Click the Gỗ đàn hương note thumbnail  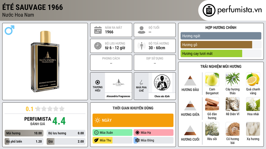click(212, 104)
